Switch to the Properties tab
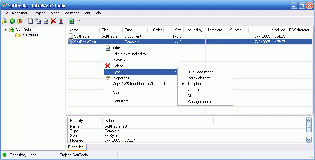This screenshot has width=315, height=160. [x=76, y=147]
